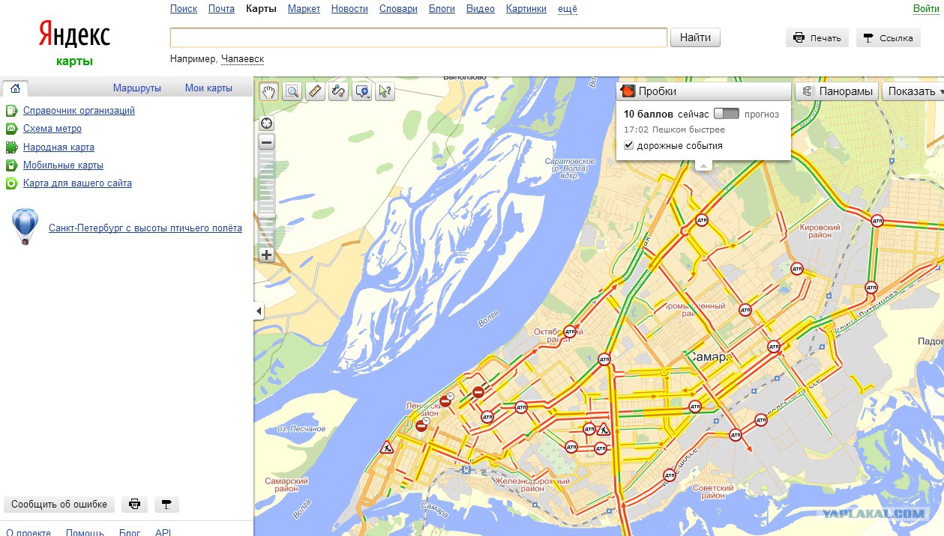Viewport: 944px width, 536px height.
Task: Click the bottom sidebar link pin icon
Action: point(166,505)
